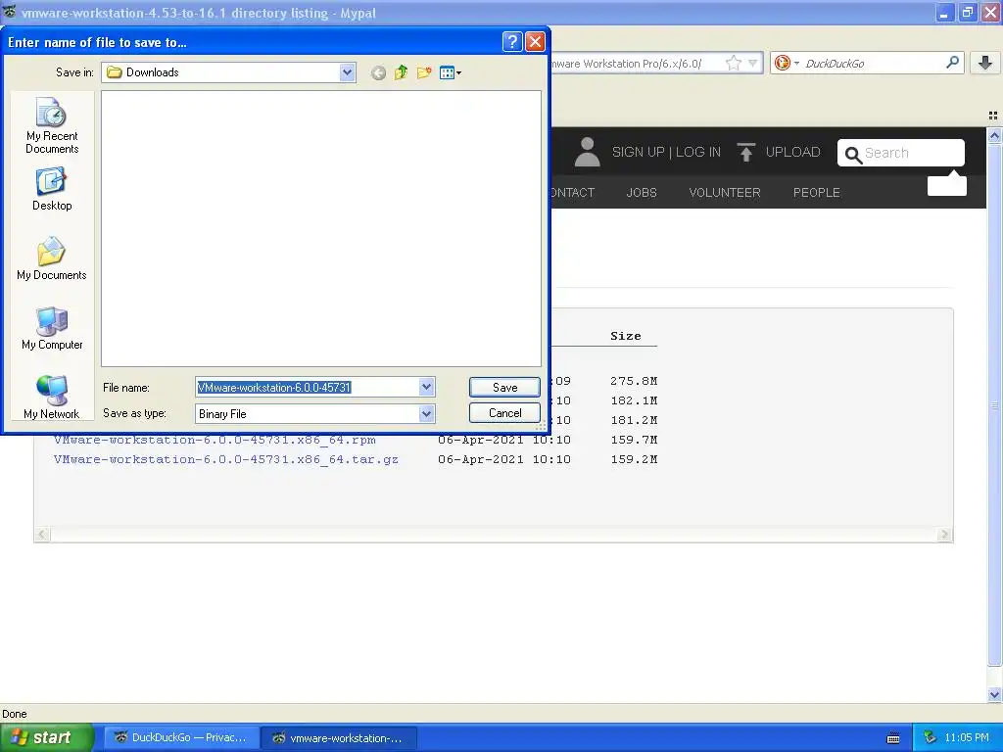Close the save dialog with X button

[x=535, y=42]
